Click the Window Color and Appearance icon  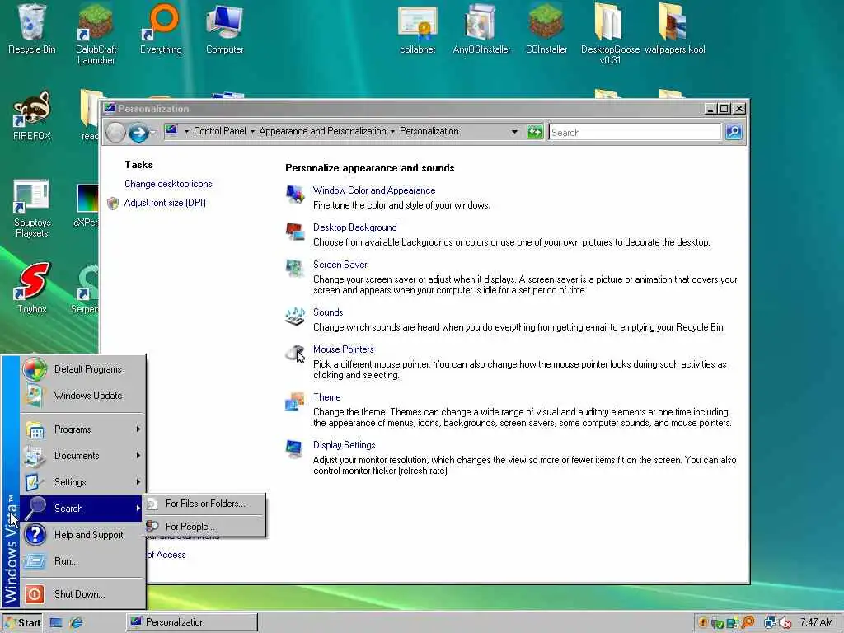295,194
